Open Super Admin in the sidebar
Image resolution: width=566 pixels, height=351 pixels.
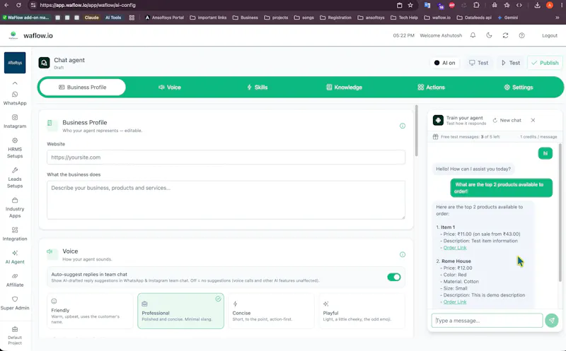15,304
